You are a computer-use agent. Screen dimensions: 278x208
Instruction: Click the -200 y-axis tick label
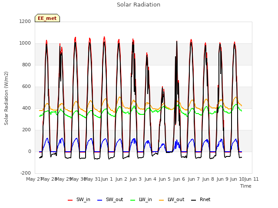click(26, 173)
